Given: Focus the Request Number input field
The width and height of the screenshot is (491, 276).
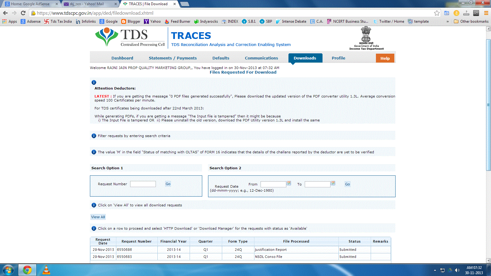Looking at the screenshot, I should tap(143, 184).
